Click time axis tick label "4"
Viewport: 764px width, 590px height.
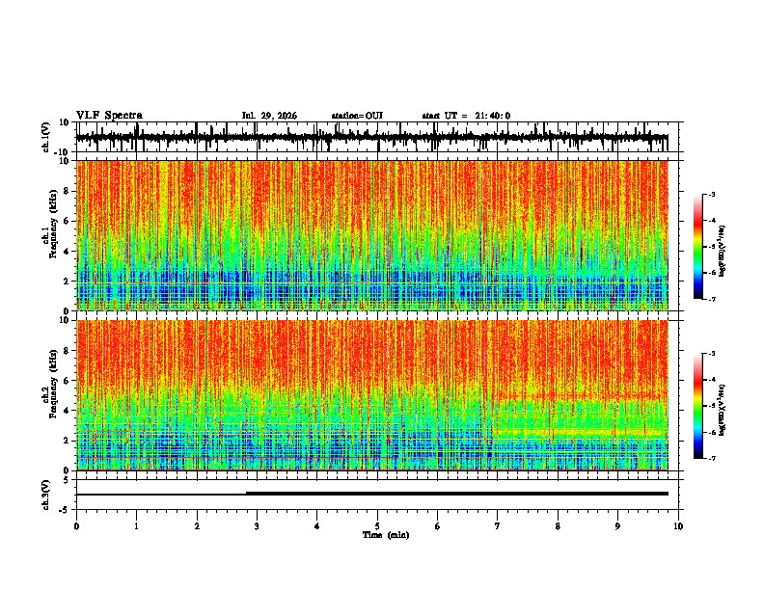(x=317, y=526)
